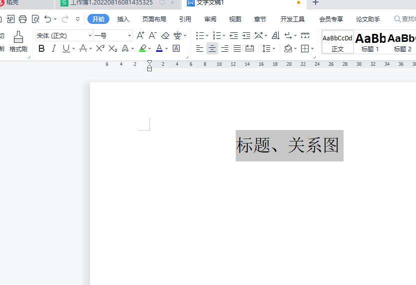This screenshot has width=416, height=285.
Task: Decrease paragraph indent
Action: click(x=234, y=35)
